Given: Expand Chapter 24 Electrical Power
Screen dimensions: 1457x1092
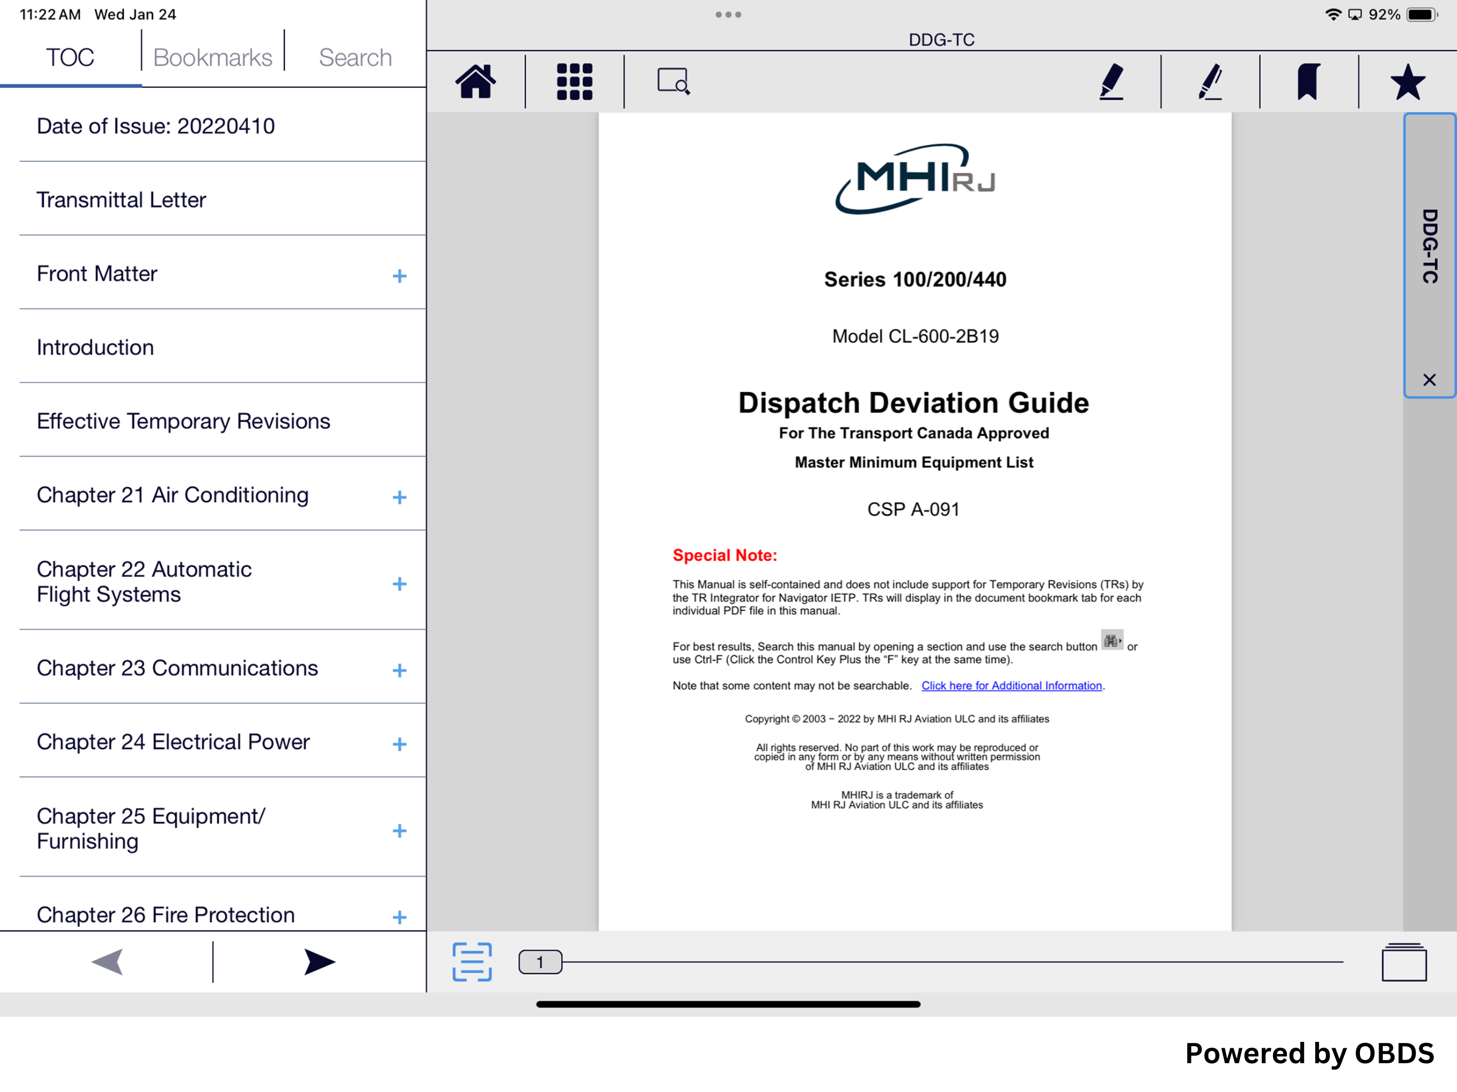Looking at the screenshot, I should pos(399,744).
